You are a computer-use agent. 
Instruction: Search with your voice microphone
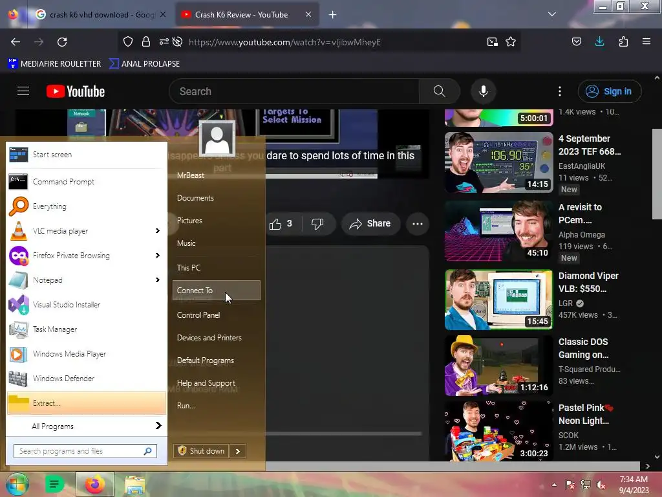[484, 91]
